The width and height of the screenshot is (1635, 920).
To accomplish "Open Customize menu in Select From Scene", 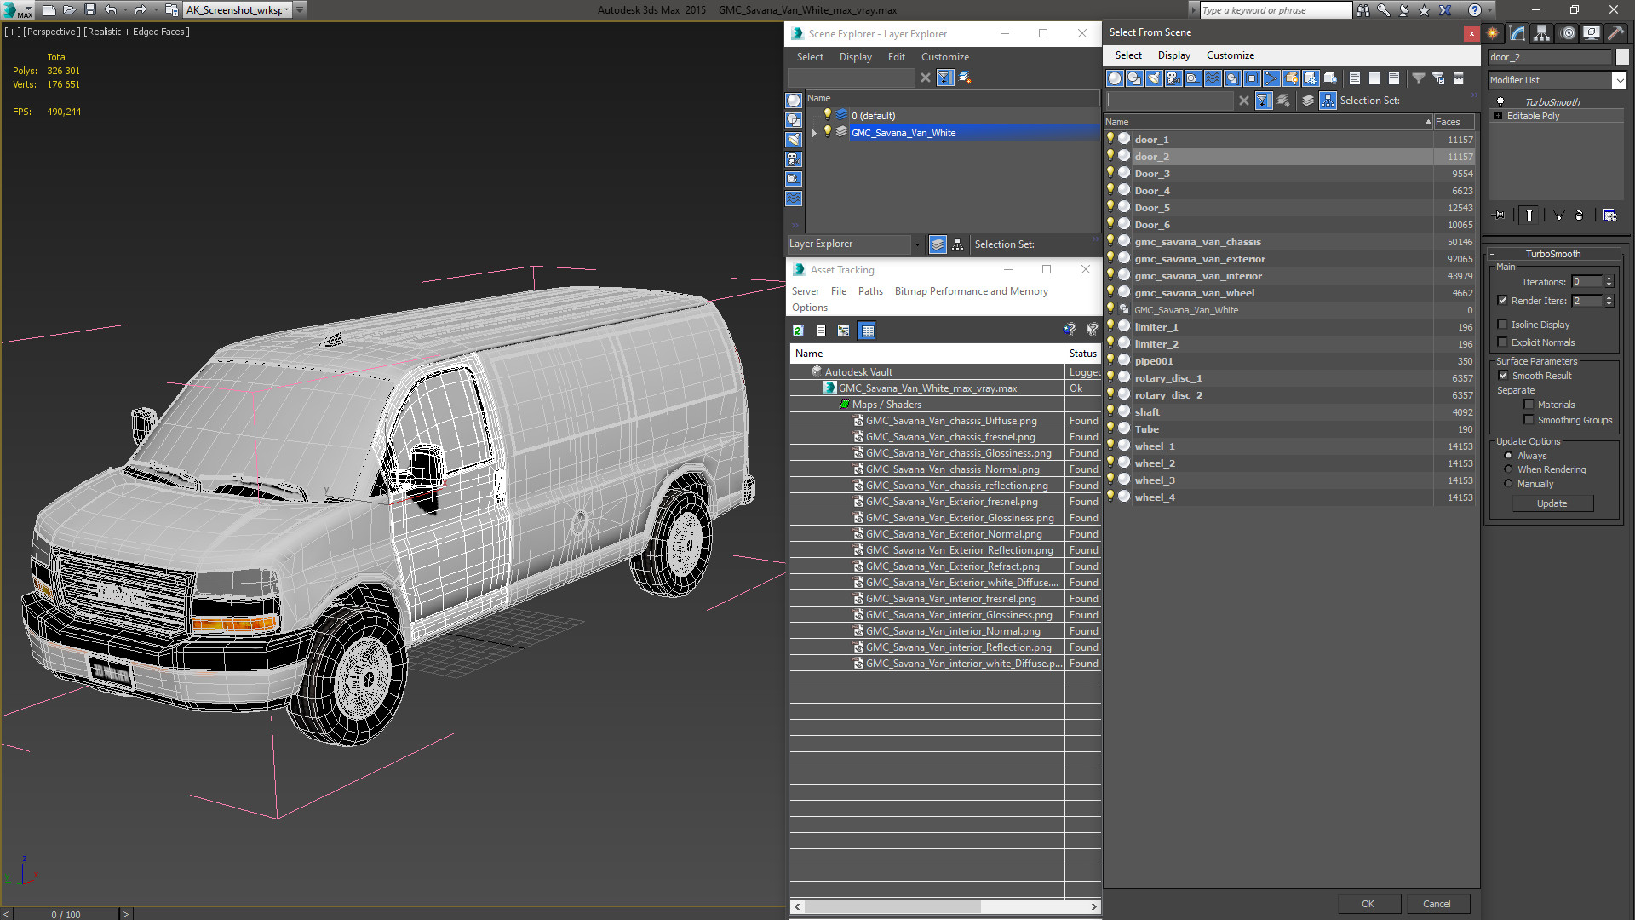I will click(x=1230, y=55).
